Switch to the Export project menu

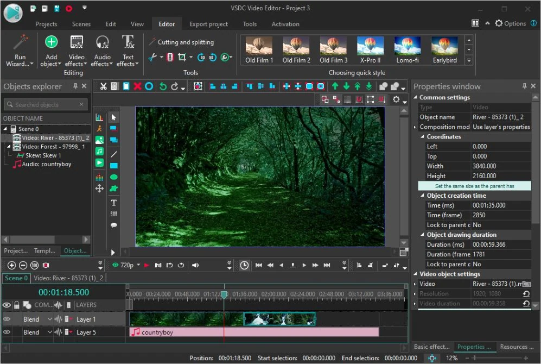pyautogui.click(x=208, y=24)
